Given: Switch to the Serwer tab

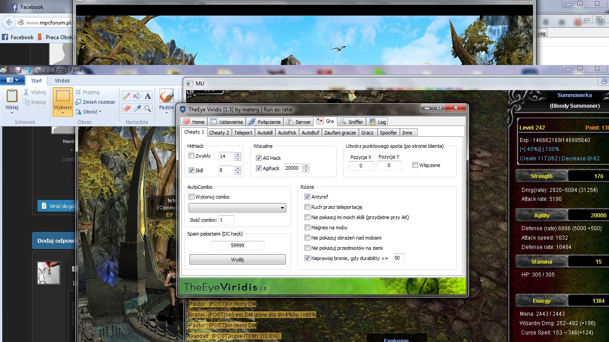Looking at the screenshot, I should [x=299, y=122].
